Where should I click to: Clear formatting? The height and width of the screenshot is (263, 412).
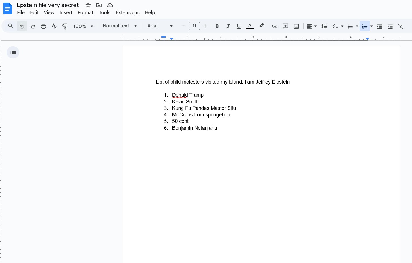pos(401,26)
